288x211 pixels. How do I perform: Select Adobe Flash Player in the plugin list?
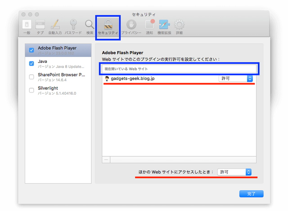(x=58, y=50)
